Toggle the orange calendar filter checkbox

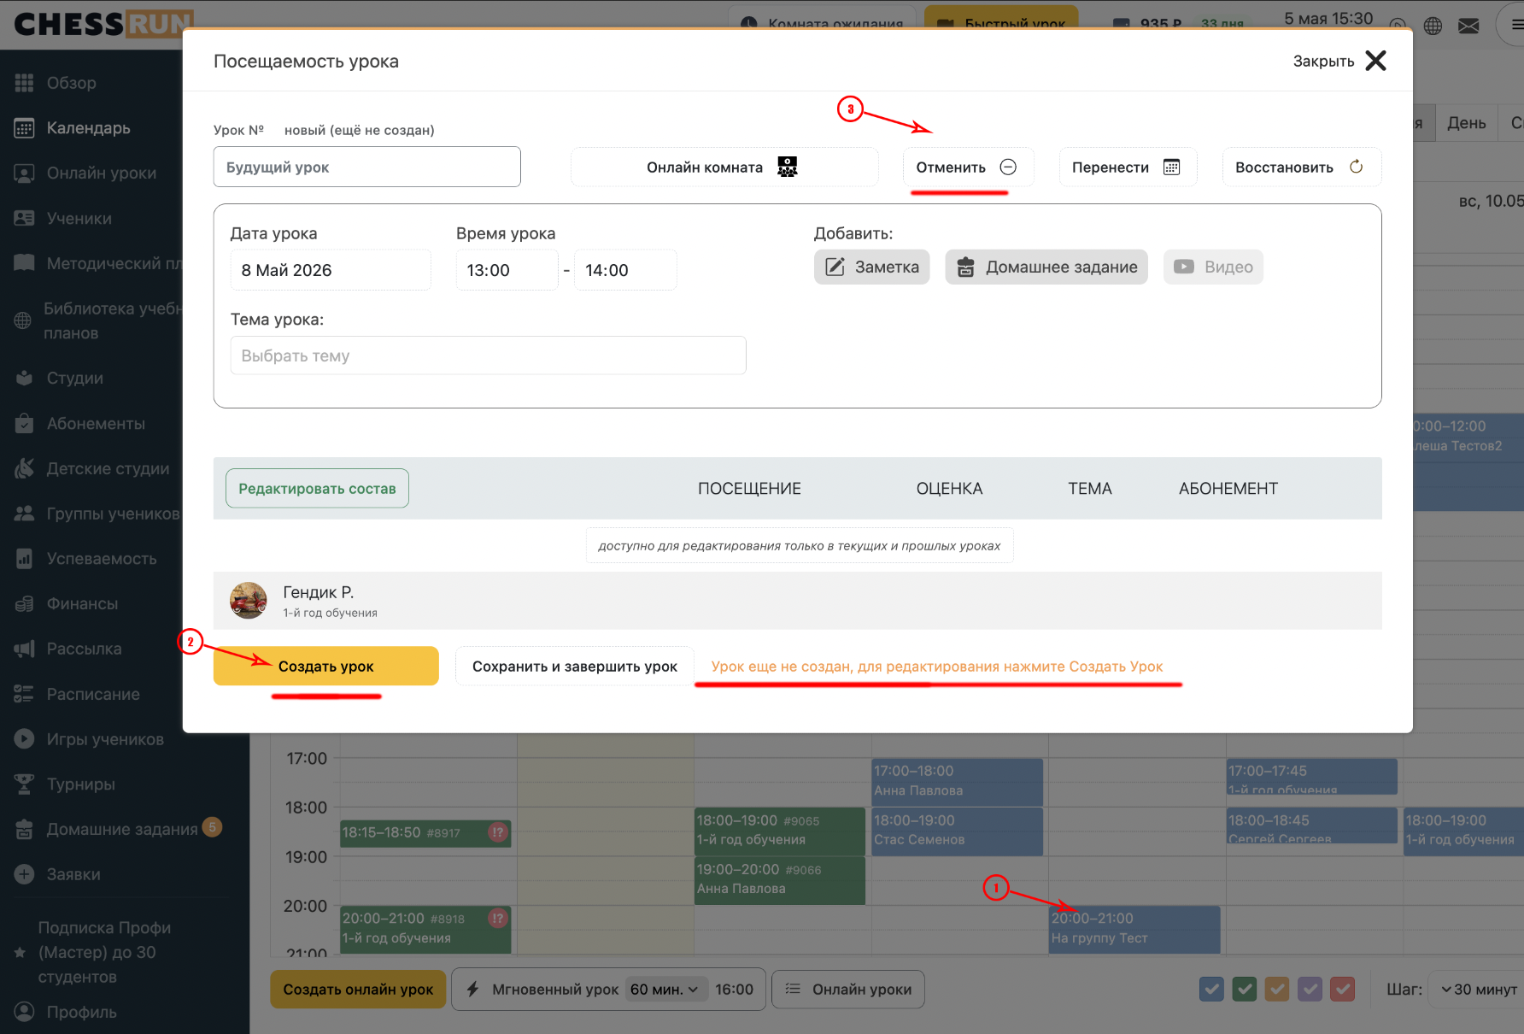(1277, 990)
